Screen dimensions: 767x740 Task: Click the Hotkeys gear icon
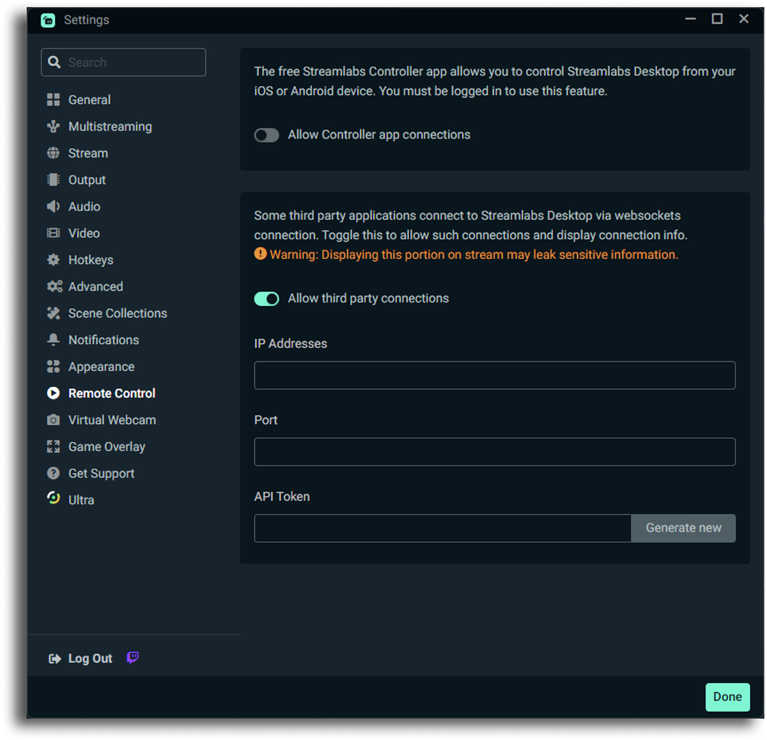tap(53, 260)
